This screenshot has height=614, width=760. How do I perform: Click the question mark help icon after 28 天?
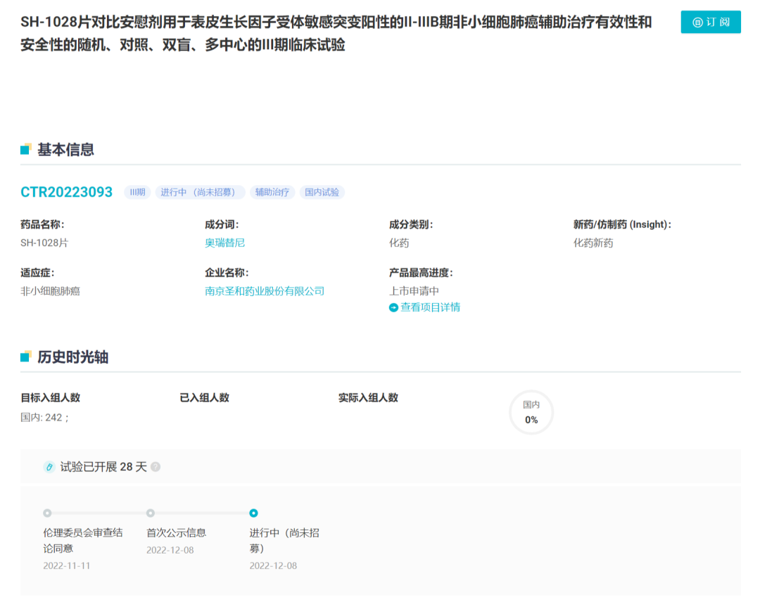pos(156,467)
